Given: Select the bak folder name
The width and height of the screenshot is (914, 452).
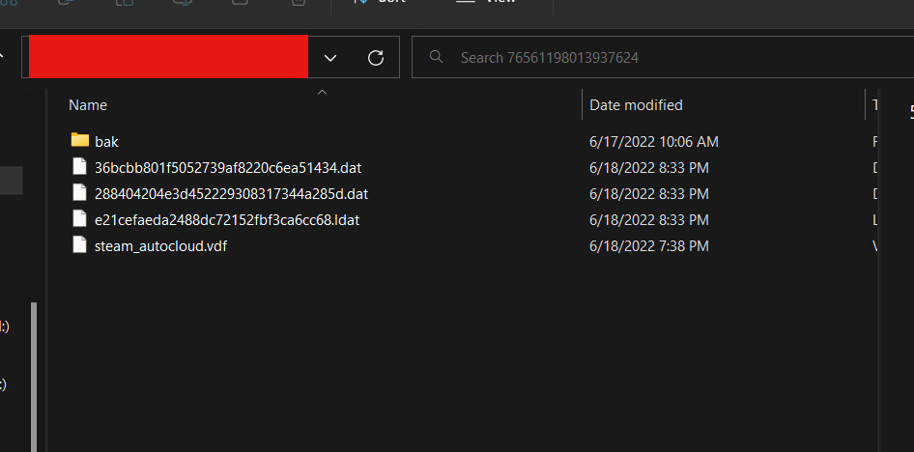Looking at the screenshot, I should [106, 141].
